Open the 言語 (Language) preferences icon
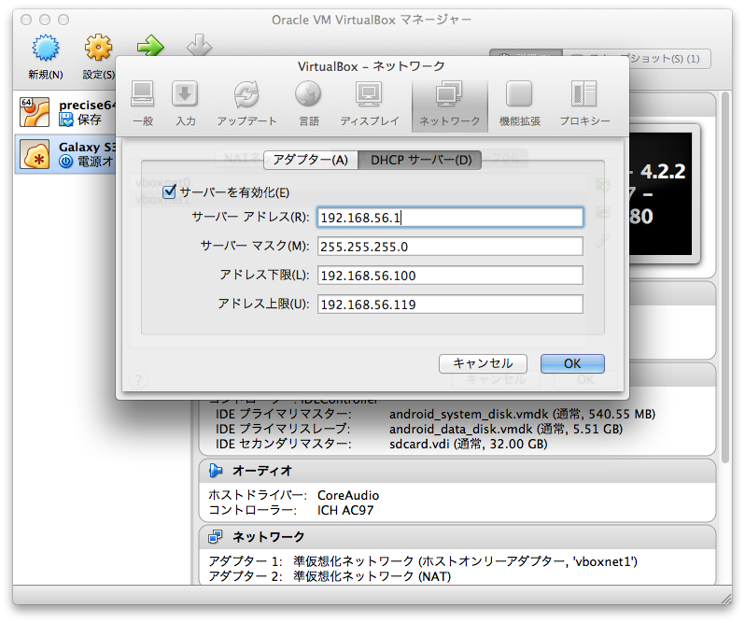The width and height of the screenshot is (745, 623). click(x=308, y=104)
